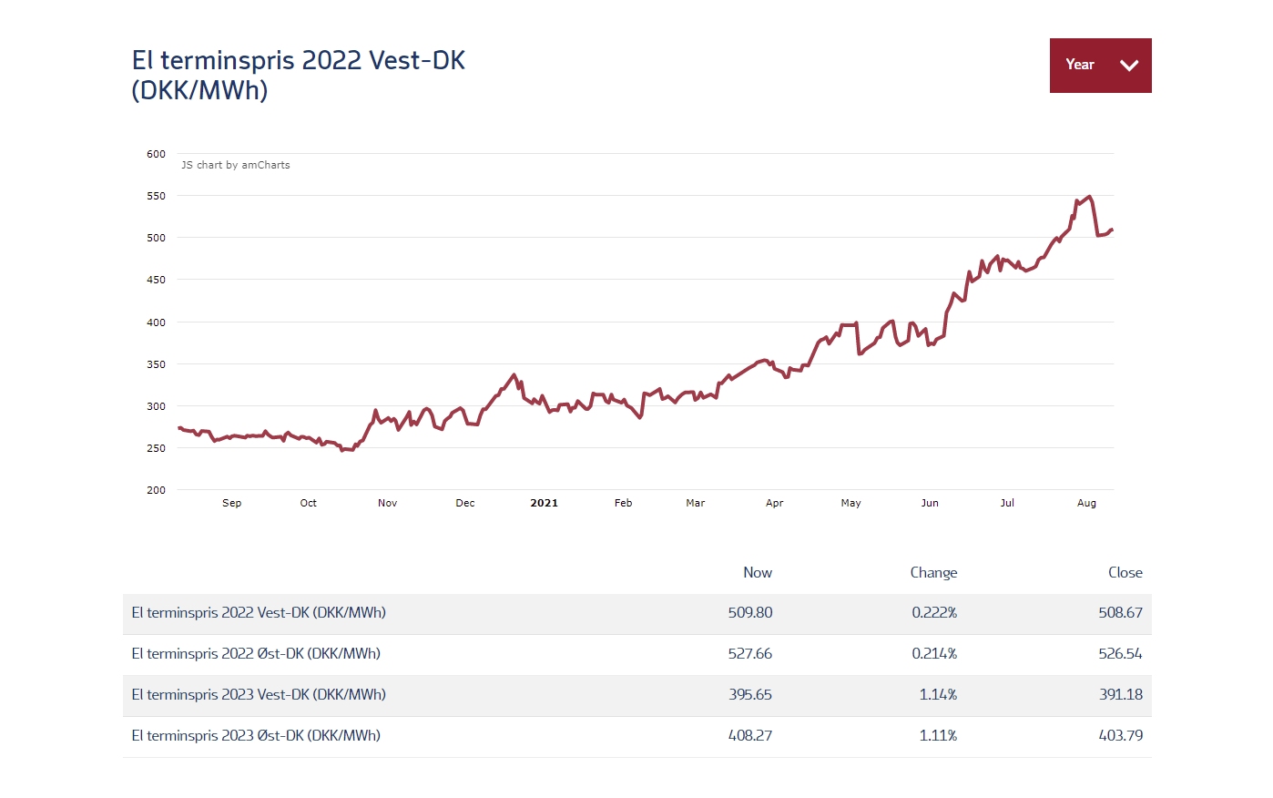Viewport: 1273px width, 798px height.
Task: Click the Aug label on time axis
Action: click(x=1086, y=503)
